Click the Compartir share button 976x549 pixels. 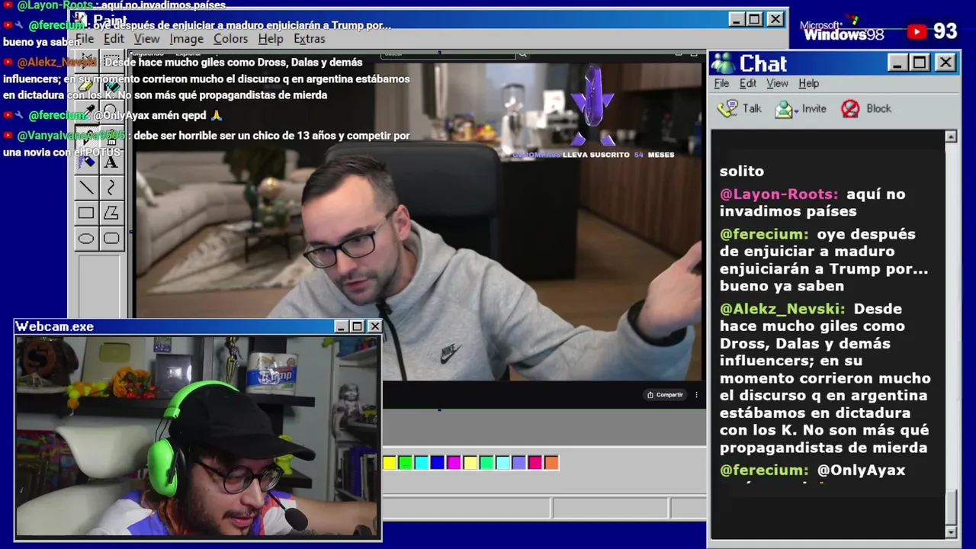point(665,394)
